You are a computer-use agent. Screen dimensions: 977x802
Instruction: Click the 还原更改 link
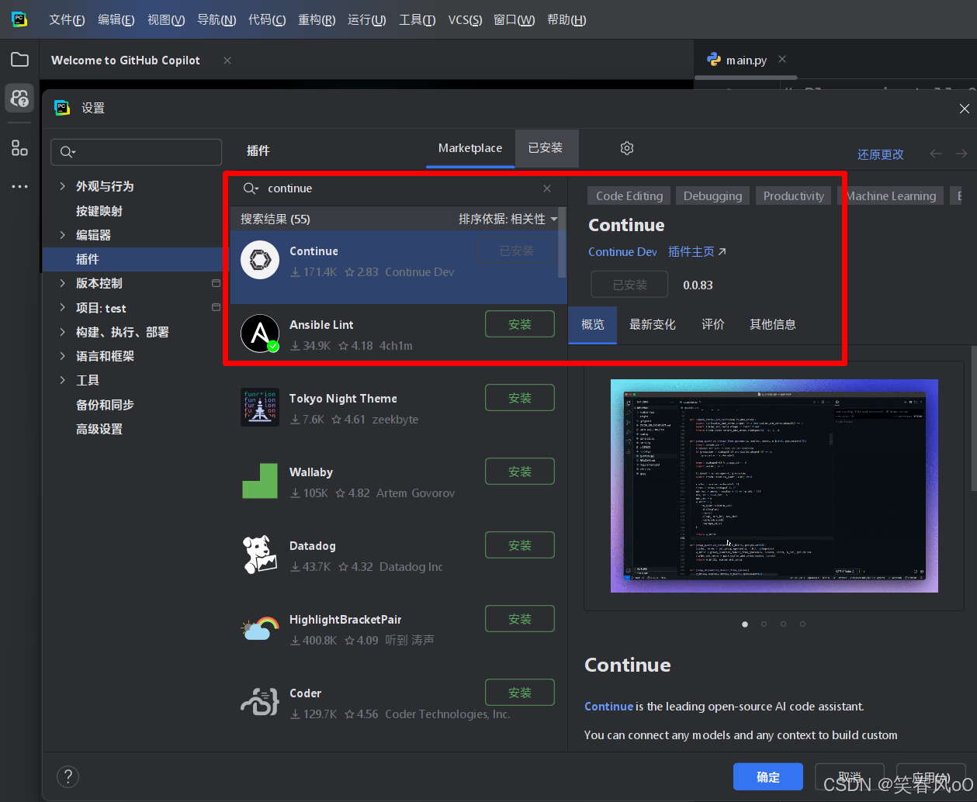click(x=881, y=154)
